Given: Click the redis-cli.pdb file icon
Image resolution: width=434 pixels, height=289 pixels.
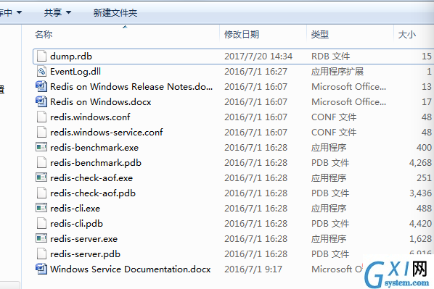Looking at the screenshot, I should (x=41, y=223).
